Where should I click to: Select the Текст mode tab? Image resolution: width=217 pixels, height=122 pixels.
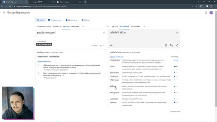pyautogui.click(x=40, y=20)
